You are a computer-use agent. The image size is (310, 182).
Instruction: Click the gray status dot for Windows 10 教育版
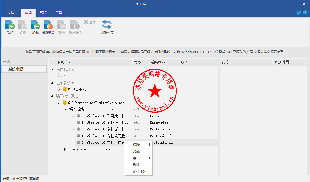coord(79,116)
